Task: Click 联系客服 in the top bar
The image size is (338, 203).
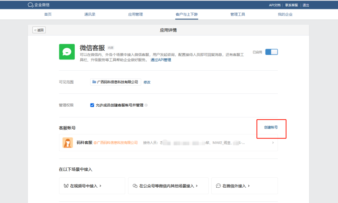Action: point(292,5)
